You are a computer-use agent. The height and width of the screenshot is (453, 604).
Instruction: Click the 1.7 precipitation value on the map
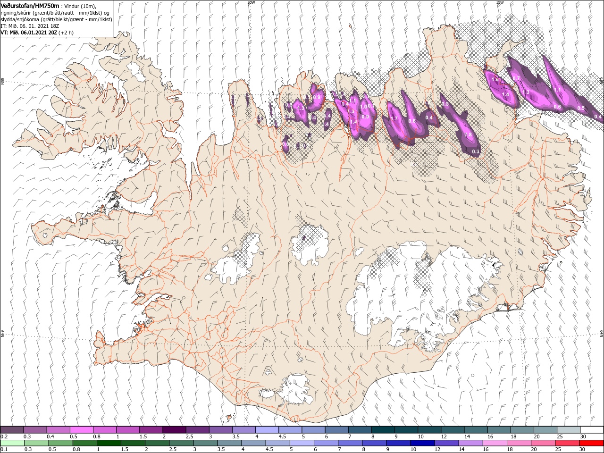click(395, 119)
